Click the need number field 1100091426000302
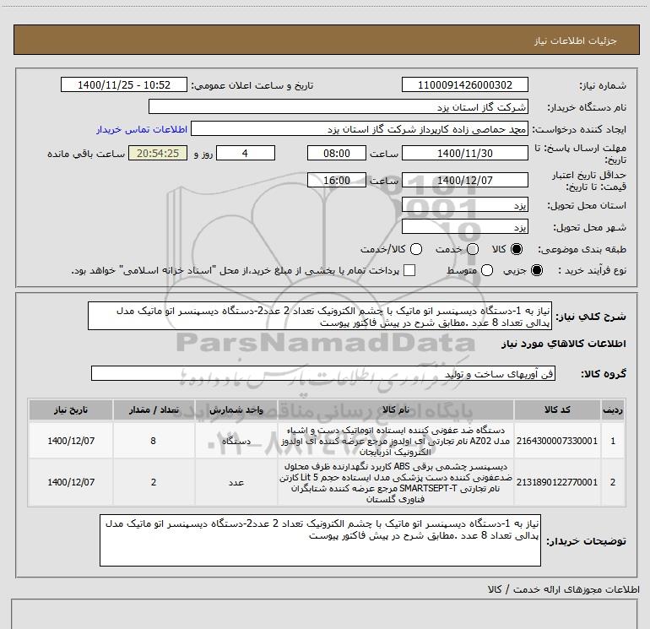Viewport: 650px width, 629px height. (464, 84)
